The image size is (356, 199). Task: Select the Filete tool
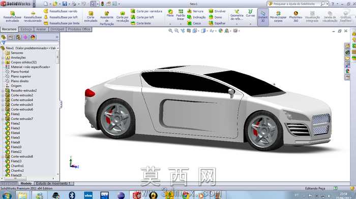click(170, 13)
